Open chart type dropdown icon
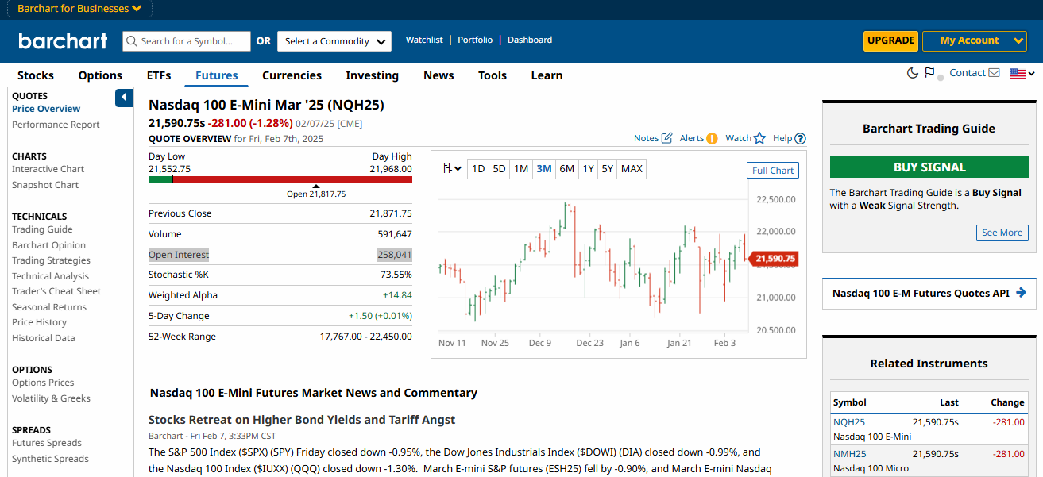This screenshot has height=477, width=1043. (x=452, y=168)
